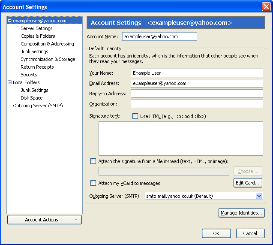Screen dimensions: 273x245
Task: Close the Account Settings dialog window
Action: click(x=266, y=7)
